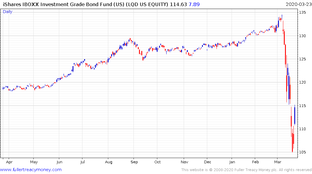Click the Mar month label on axis

pyautogui.click(x=277, y=162)
